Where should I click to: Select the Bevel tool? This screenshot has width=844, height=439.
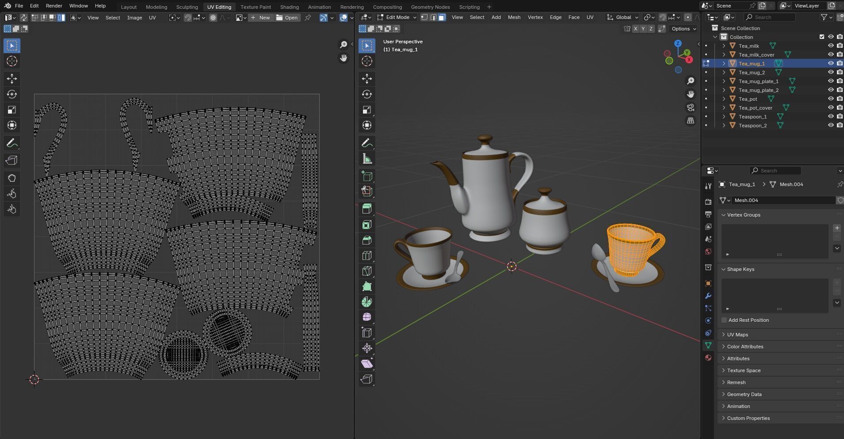point(367,240)
